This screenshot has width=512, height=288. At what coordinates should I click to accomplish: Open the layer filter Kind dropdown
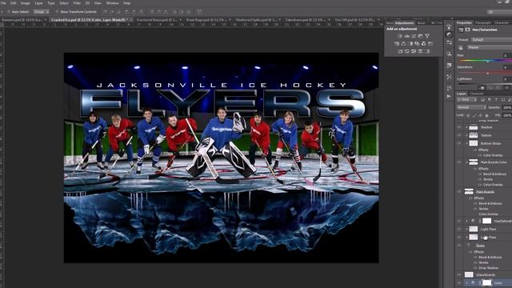(466, 99)
